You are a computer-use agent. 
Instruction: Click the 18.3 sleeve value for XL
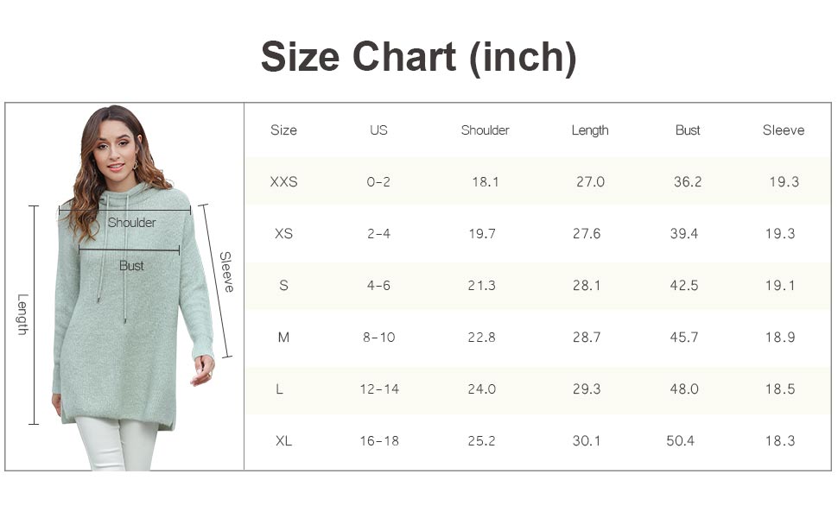(779, 441)
